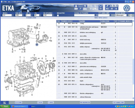Go to previous page with left page arrow
Image resolution: width=135 pixels, height=108 pixels.
pos(112,6)
